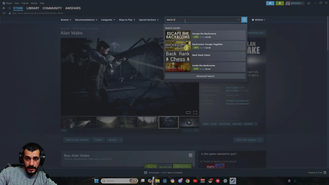Click Add to Cart for Alan Wake
The height and width of the screenshot is (185, 329).
(182, 166)
